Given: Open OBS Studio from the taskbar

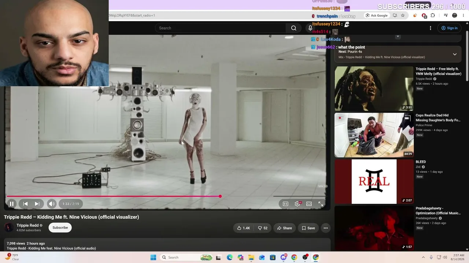Looking at the screenshot, I should pyautogui.click(x=305, y=258).
